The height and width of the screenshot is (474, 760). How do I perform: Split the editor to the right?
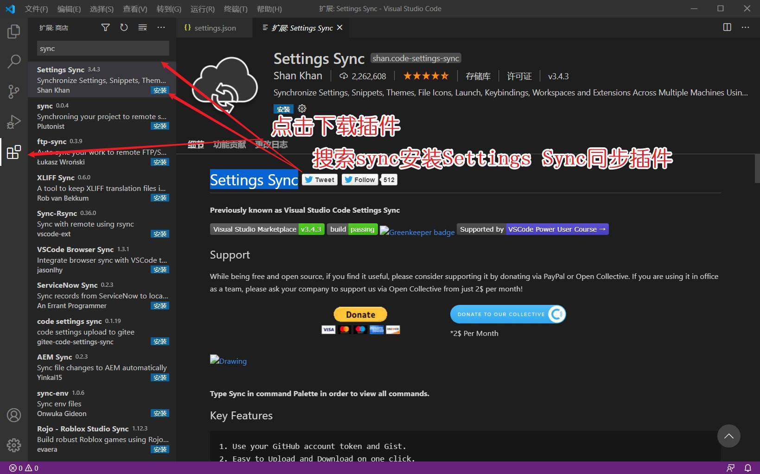tap(727, 27)
